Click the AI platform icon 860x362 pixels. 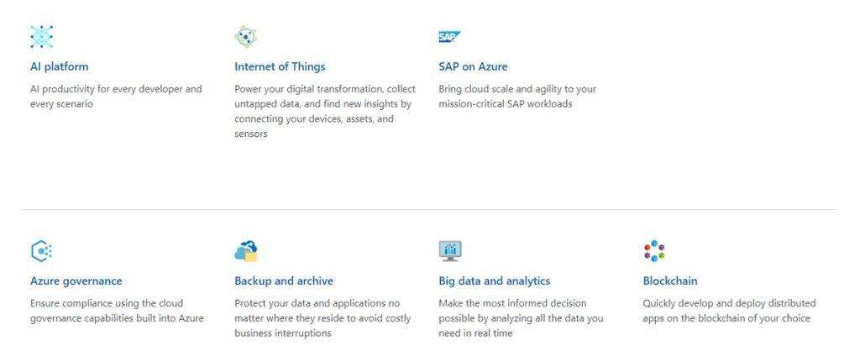(42, 36)
